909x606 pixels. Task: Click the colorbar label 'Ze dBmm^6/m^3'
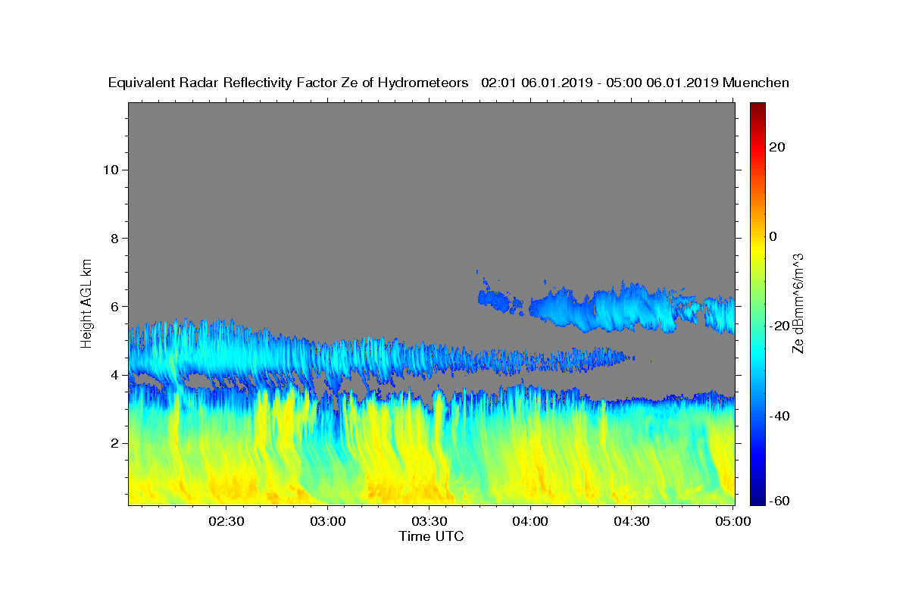click(798, 303)
